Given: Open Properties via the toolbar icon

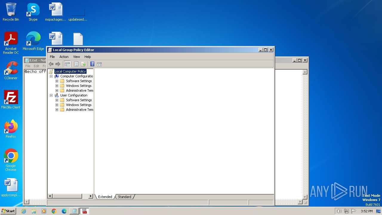Looking at the screenshot, I should point(76,64).
